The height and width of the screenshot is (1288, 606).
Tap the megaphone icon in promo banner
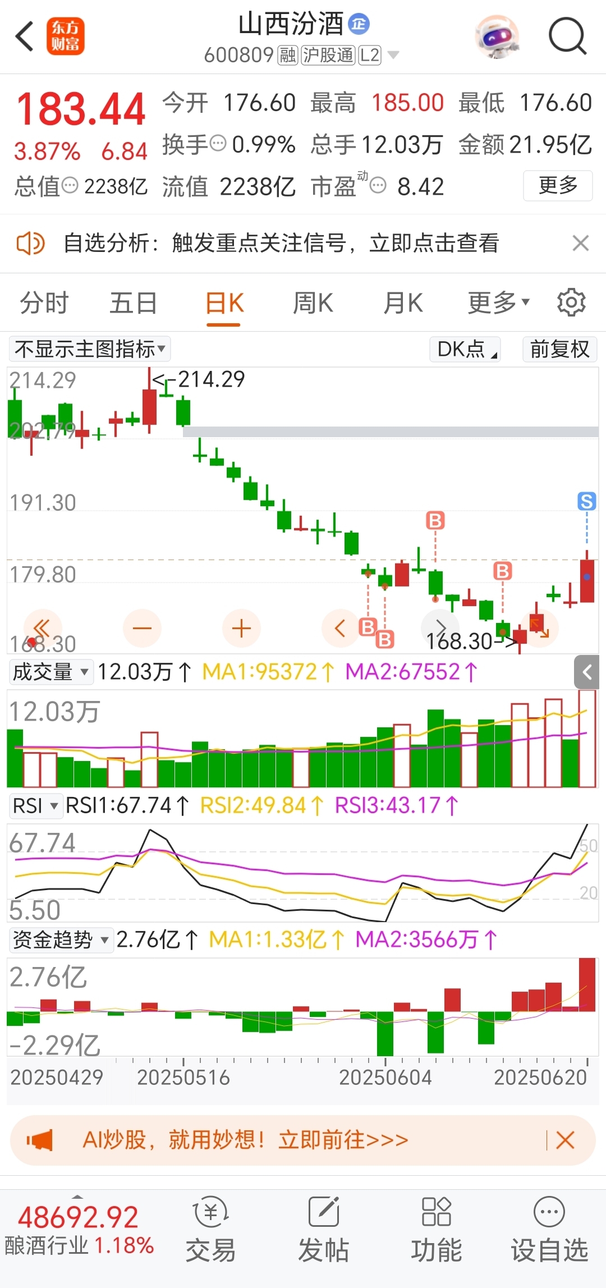40,1140
